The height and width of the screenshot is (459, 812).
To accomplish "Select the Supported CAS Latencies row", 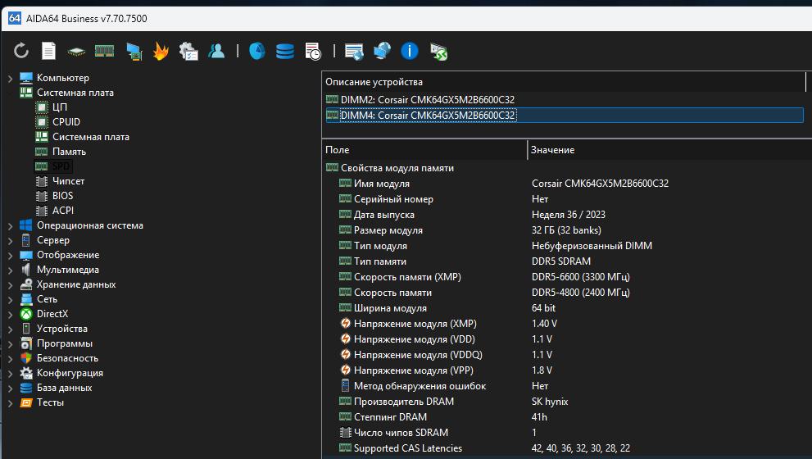I will pyautogui.click(x=567, y=448).
